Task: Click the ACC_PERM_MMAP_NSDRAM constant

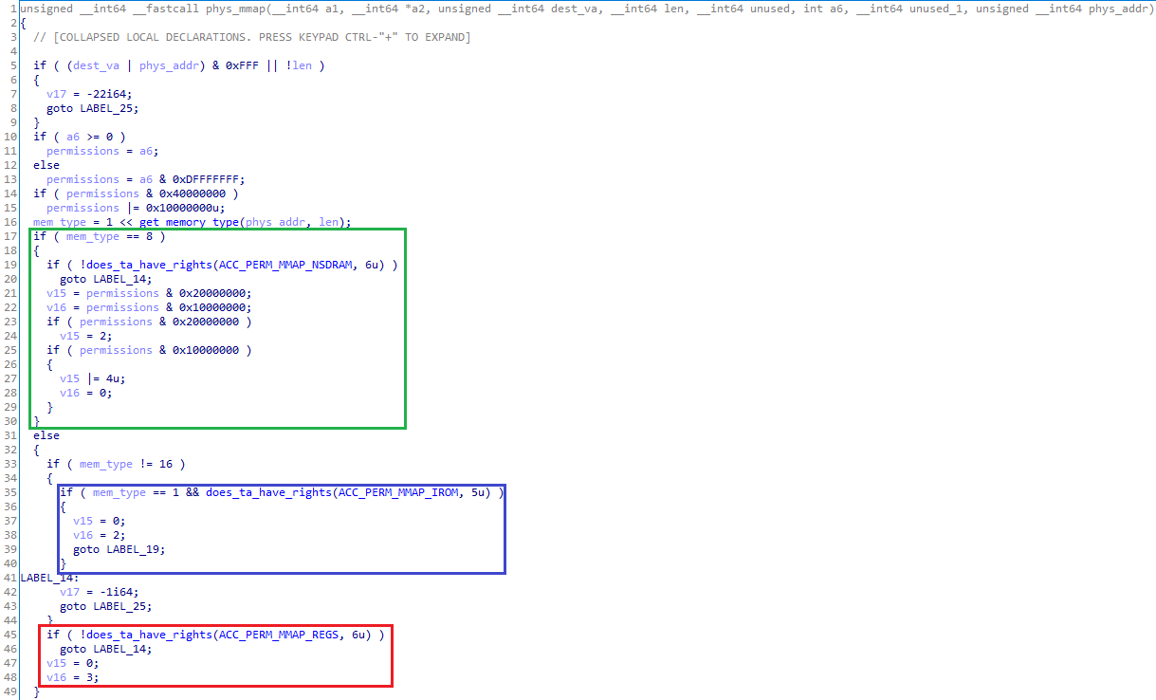Action: tap(286, 265)
